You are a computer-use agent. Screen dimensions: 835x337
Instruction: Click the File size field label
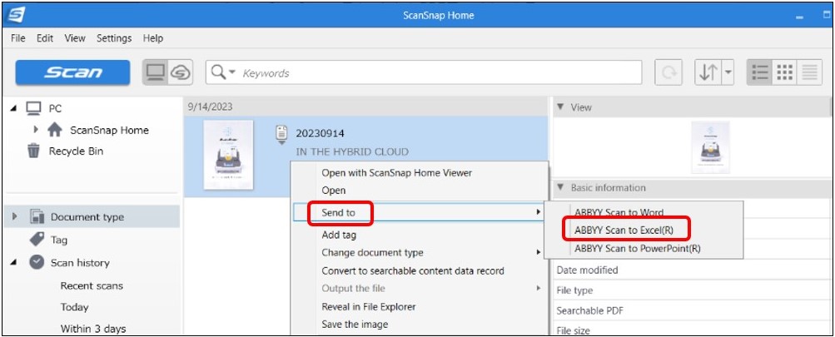point(573,330)
